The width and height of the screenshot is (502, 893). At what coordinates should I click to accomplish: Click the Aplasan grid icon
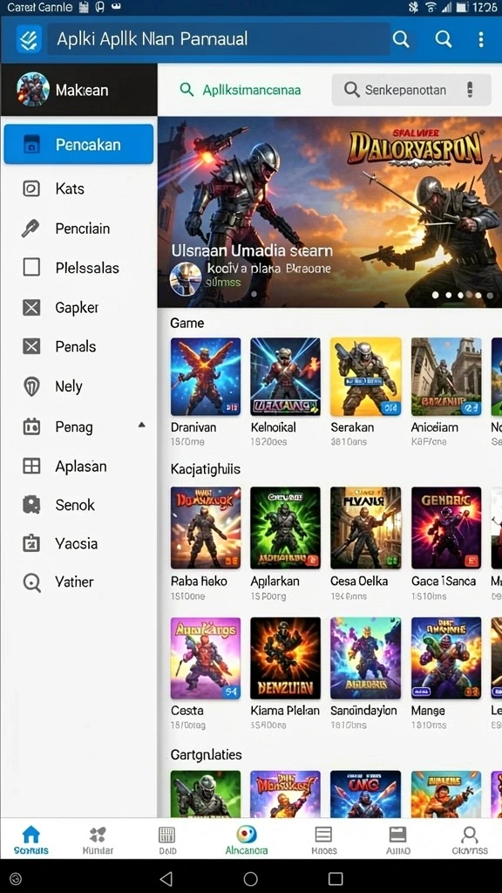pyautogui.click(x=31, y=466)
